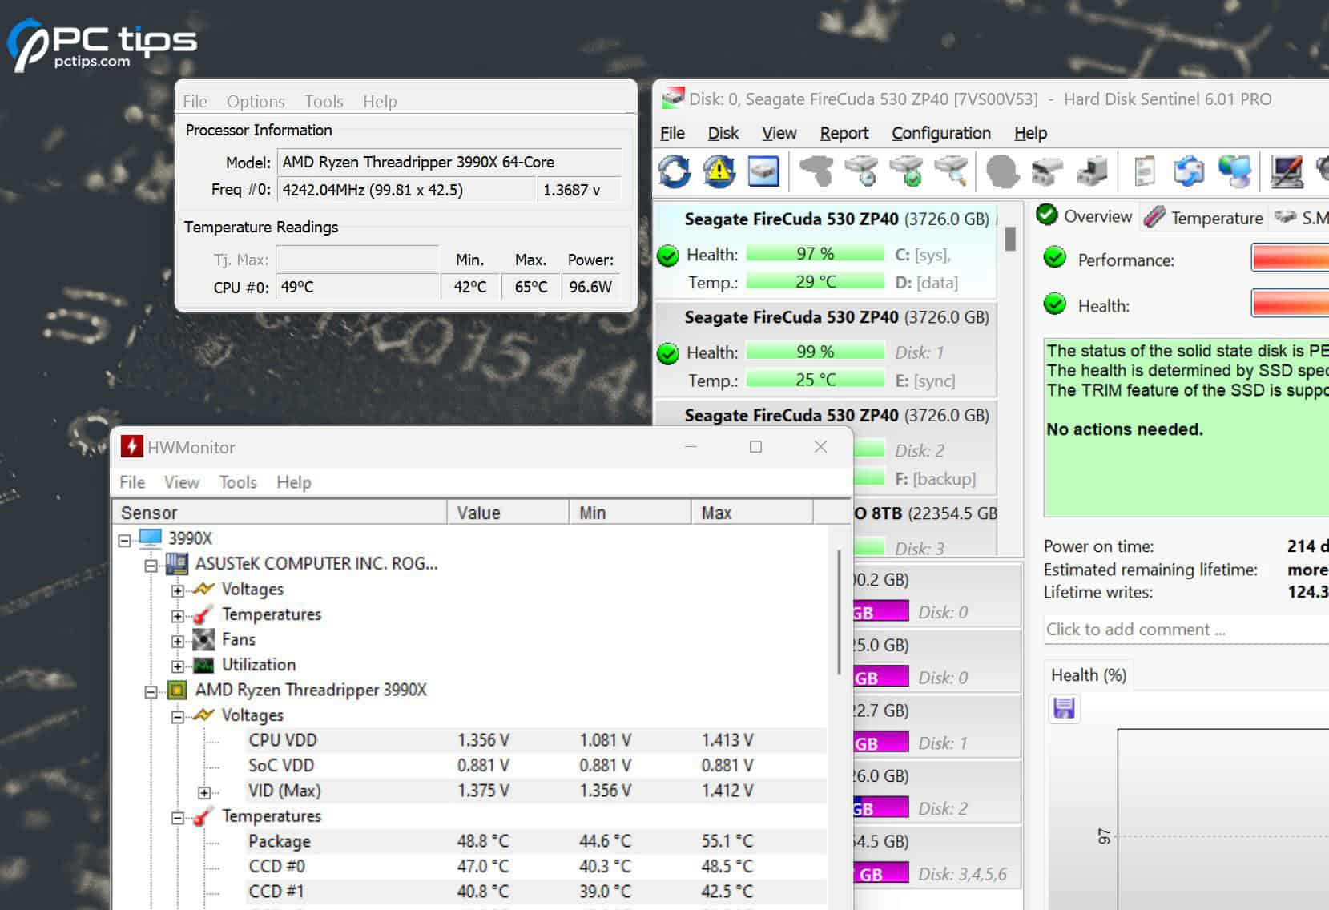The image size is (1329, 910).
Task: Click the disk with magnifier surface-test icon
Action: coord(949,171)
